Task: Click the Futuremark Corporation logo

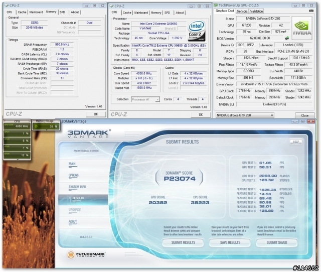Action: click(86, 255)
